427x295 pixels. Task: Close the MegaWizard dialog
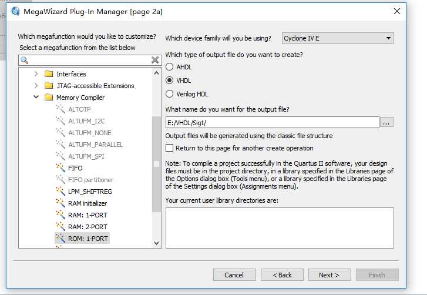397,11
